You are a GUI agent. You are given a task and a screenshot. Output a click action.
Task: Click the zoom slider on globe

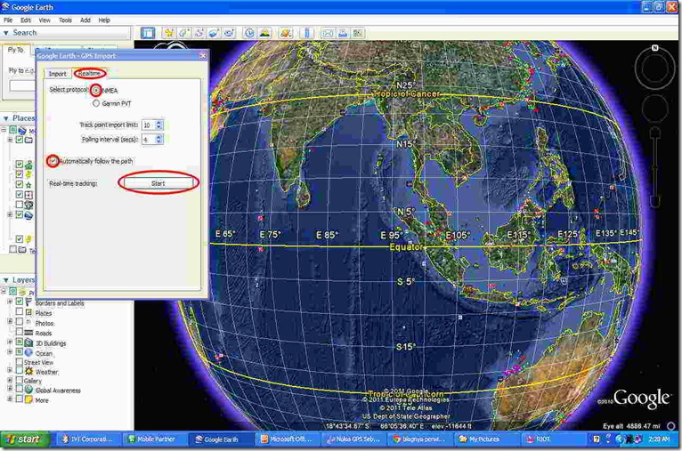click(655, 167)
